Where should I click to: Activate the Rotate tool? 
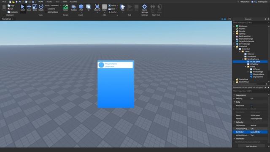[x=41, y=8]
